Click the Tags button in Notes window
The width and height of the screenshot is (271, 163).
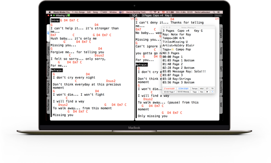[194, 92]
